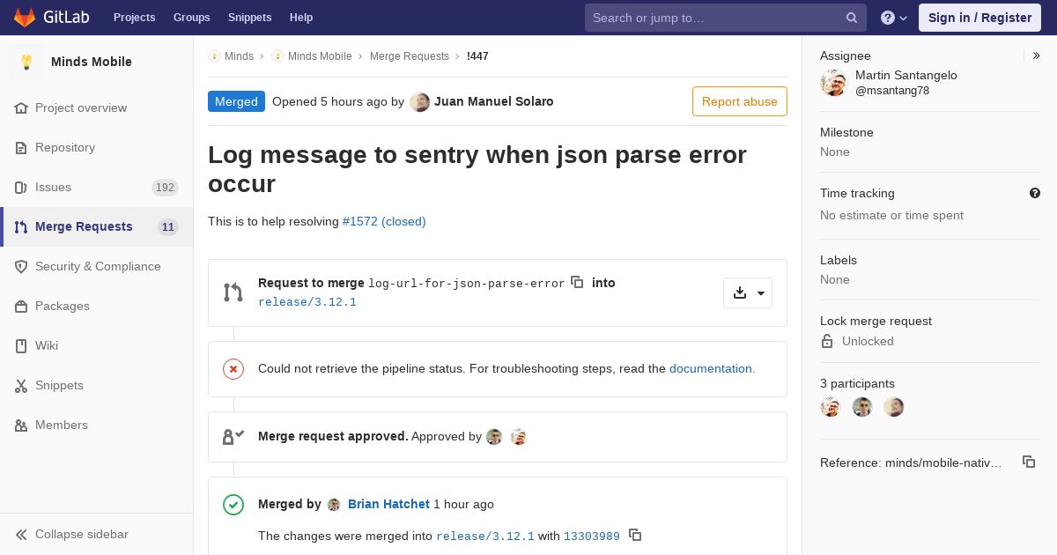Viewport: 1057px width, 555px height.
Task: Click Merge Requests breadcrumb link
Action: coord(410,56)
